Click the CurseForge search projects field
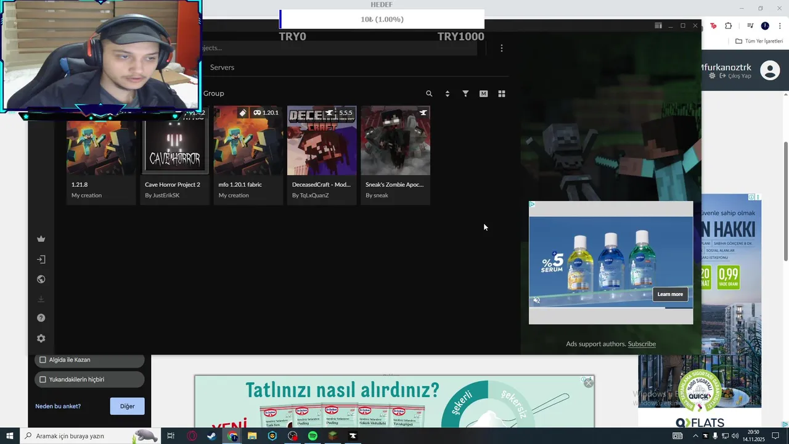 coord(339,48)
